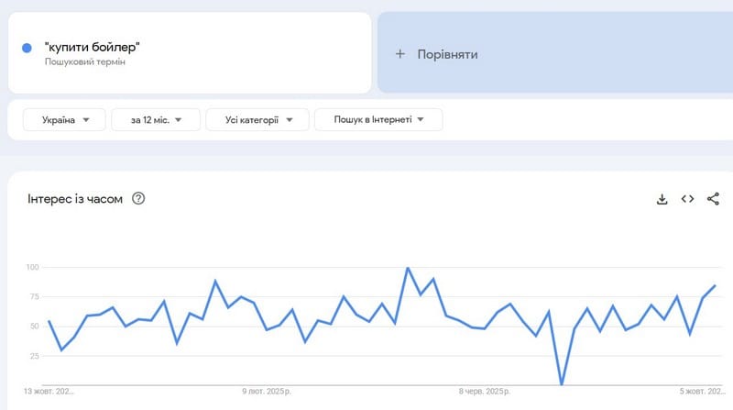Image resolution: width=733 pixels, height=410 pixels.
Task: Click the 8 черв. 2025р. date label
Action: pyautogui.click(x=489, y=392)
